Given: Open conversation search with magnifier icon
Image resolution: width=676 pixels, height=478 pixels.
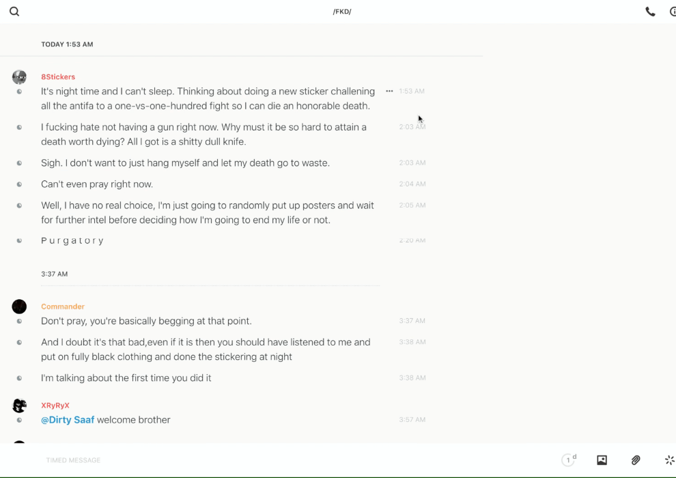Looking at the screenshot, I should point(14,12).
